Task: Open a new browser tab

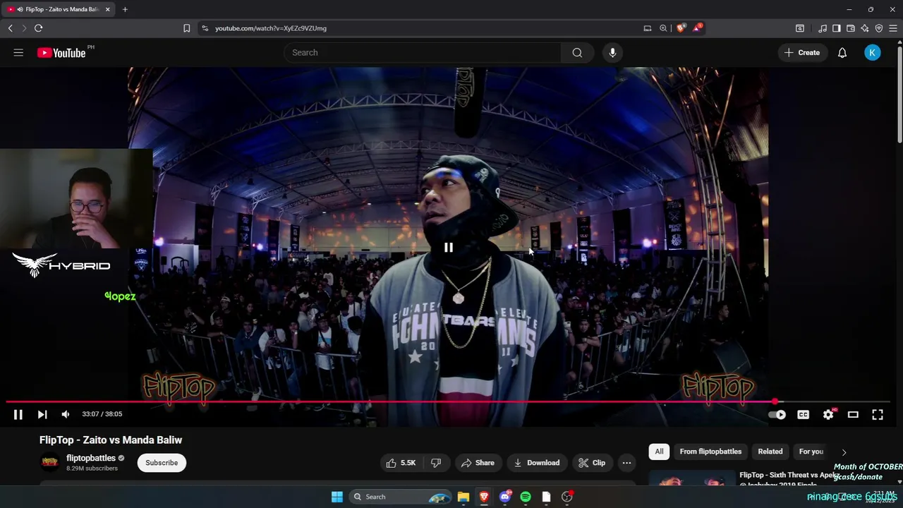Action: 125,9
